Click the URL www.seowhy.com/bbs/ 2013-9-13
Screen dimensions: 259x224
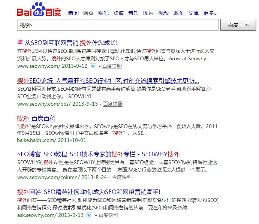coord(57,104)
